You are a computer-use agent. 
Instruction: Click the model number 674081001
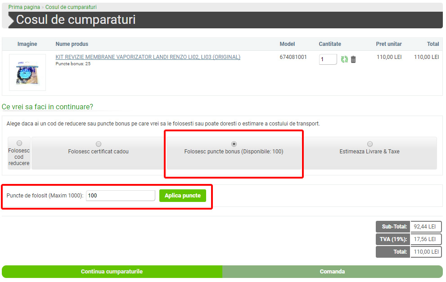293,57
